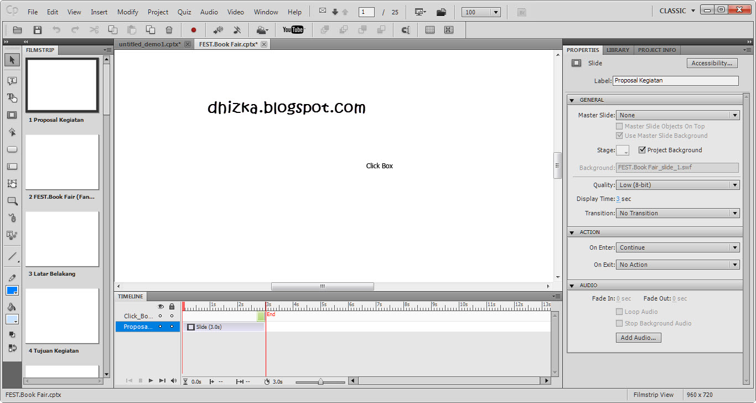
Task: Toggle lock dot for Click_Bo layer
Action: (172, 316)
